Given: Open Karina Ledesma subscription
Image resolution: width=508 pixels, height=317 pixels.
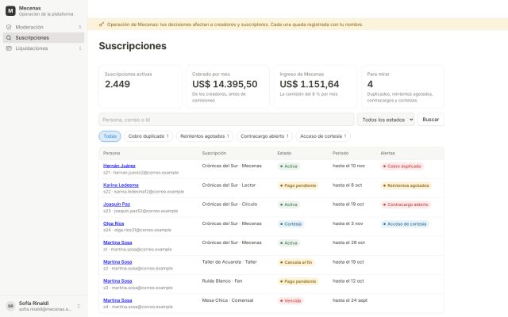Looking at the screenshot, I should 121,185.
